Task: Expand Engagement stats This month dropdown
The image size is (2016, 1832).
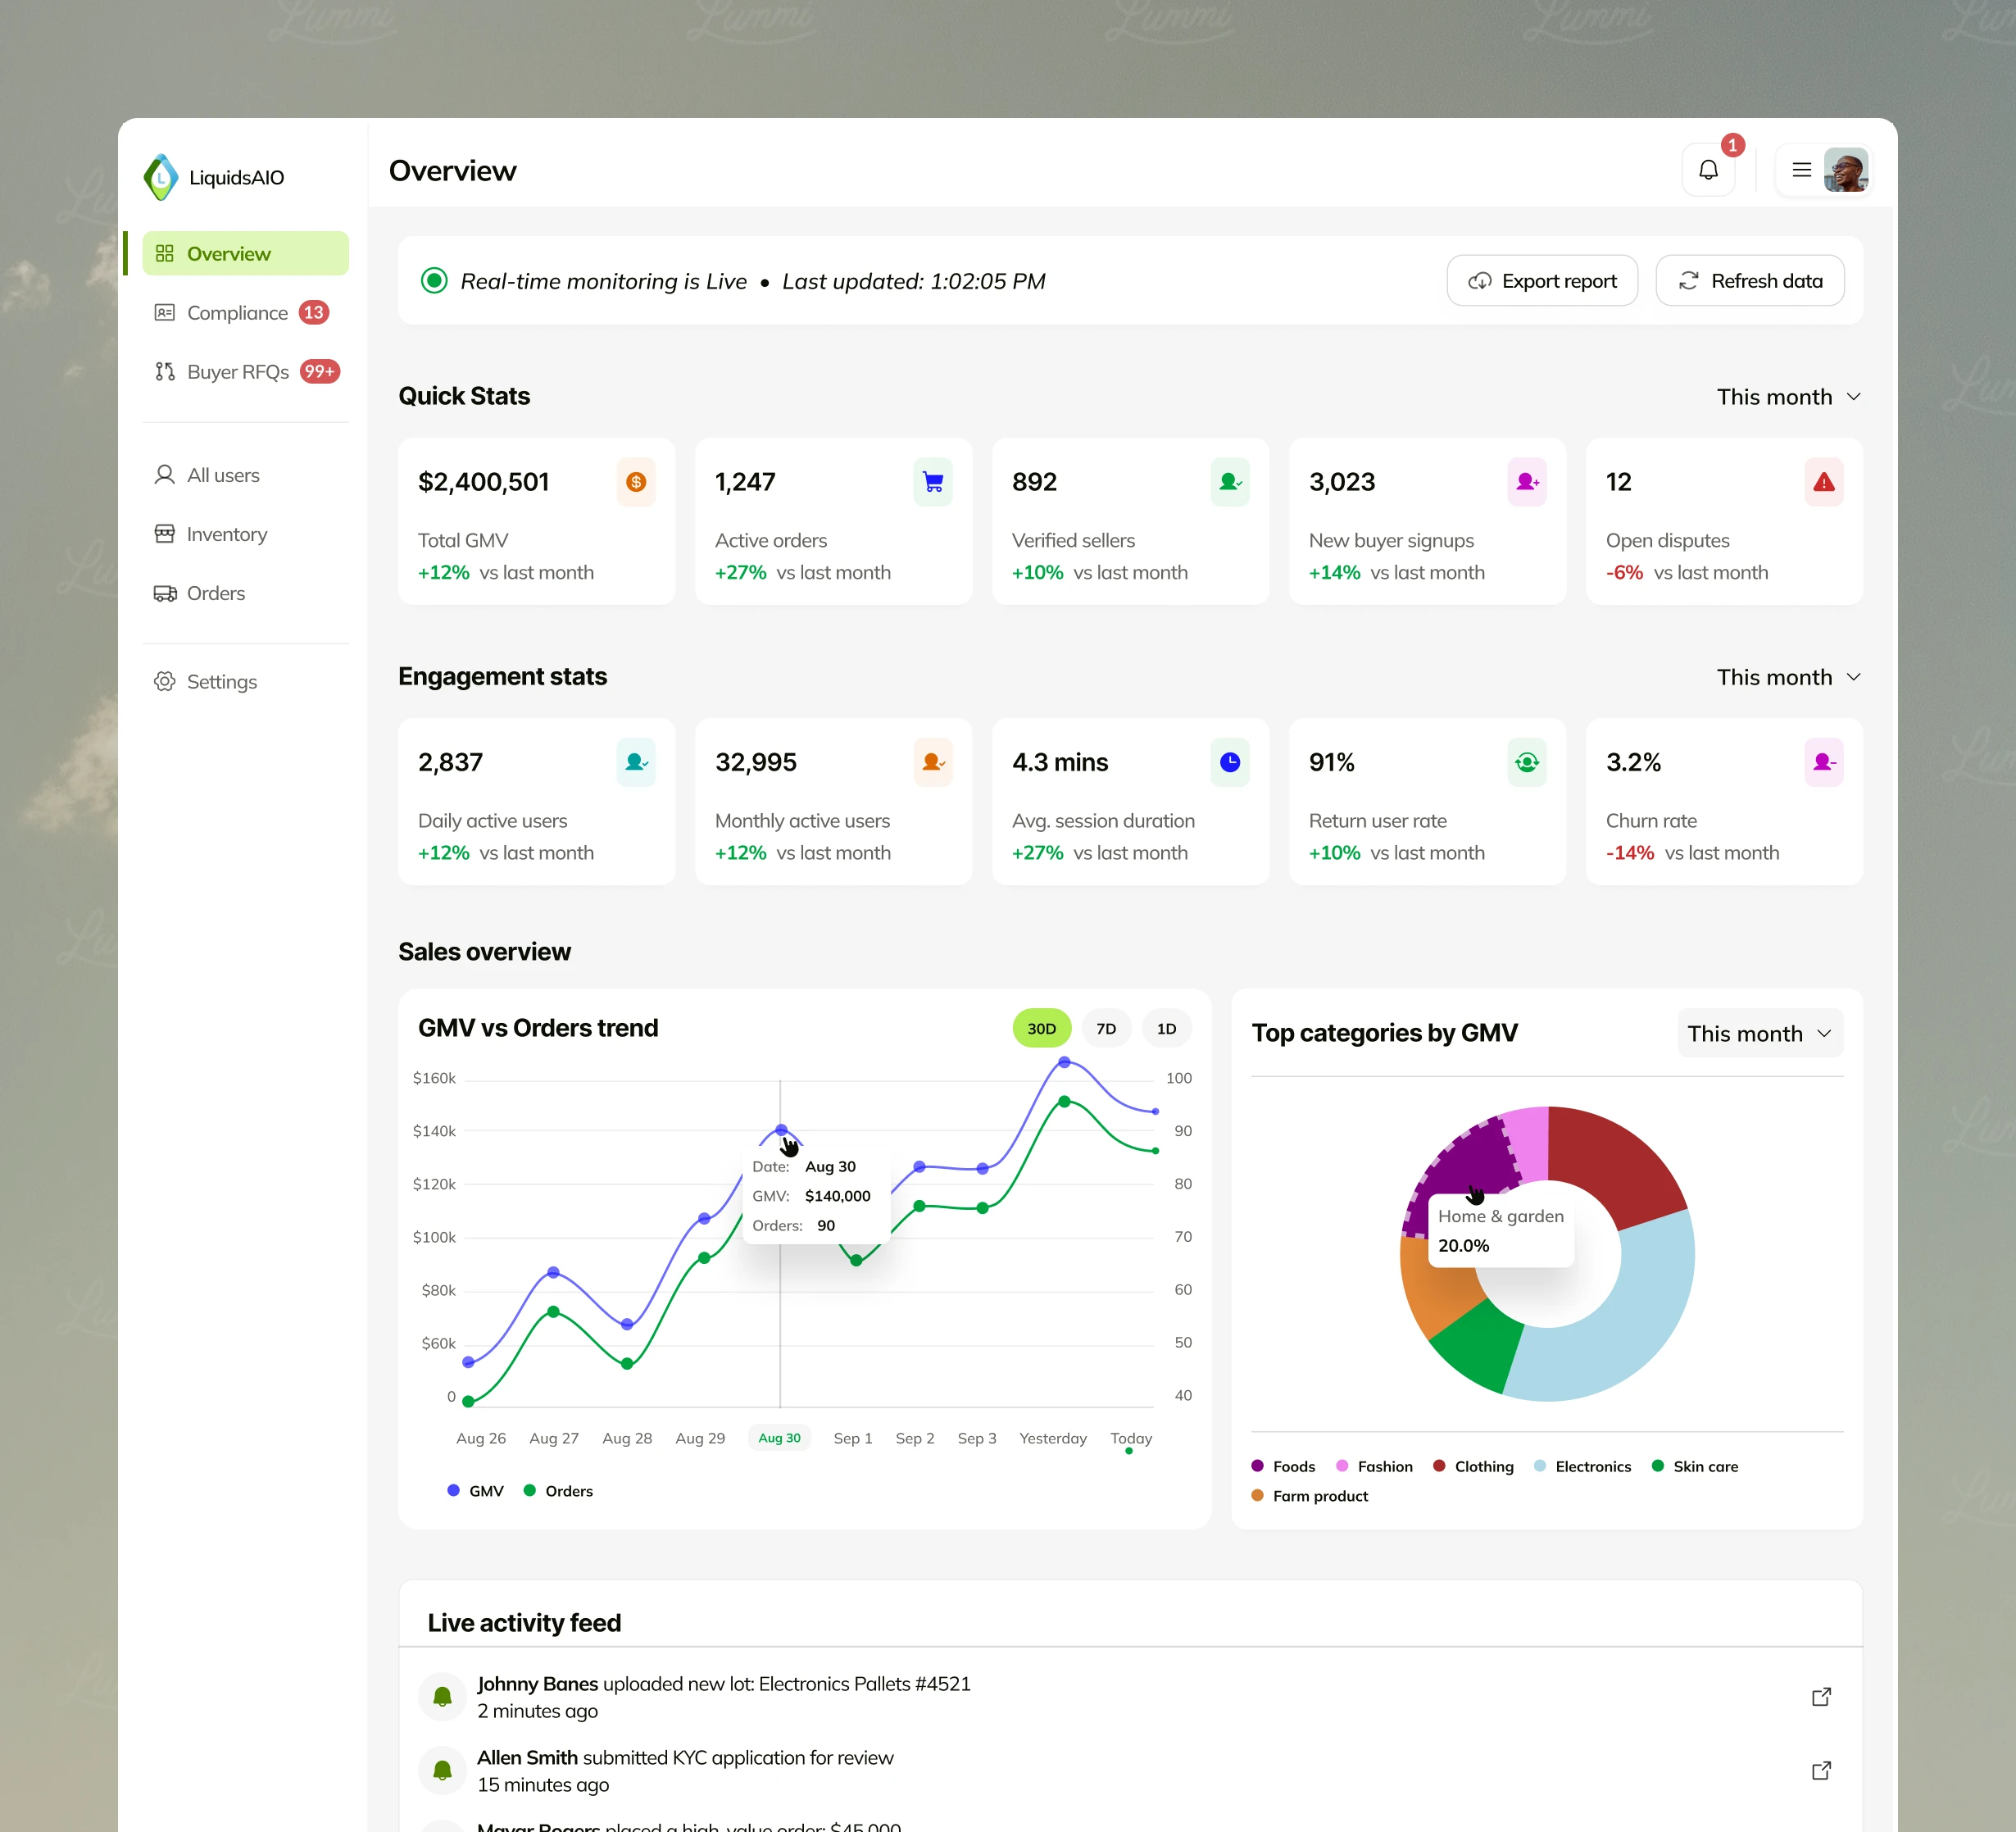Action: click(1789, 677)
